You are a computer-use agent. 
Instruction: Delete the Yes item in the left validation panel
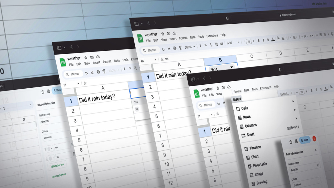pyautogui.click(x=72, y=144)
